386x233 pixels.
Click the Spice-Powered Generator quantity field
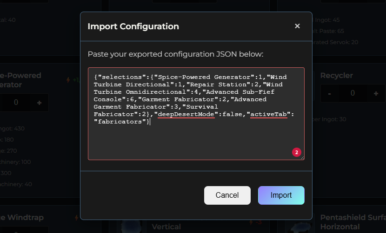point(16,103)
